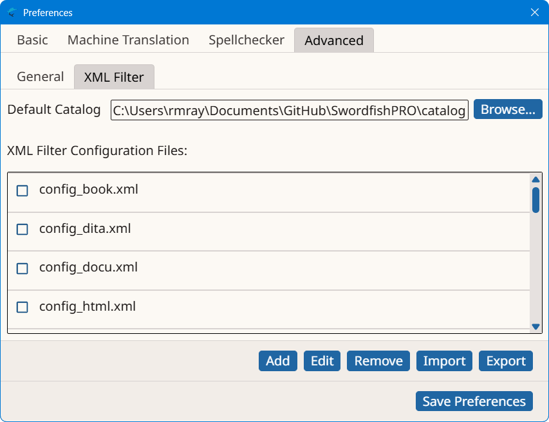The width and height of the screenshot is (549, 422).
Task: Export the XML filter configuration
Action: pos(506,361)
